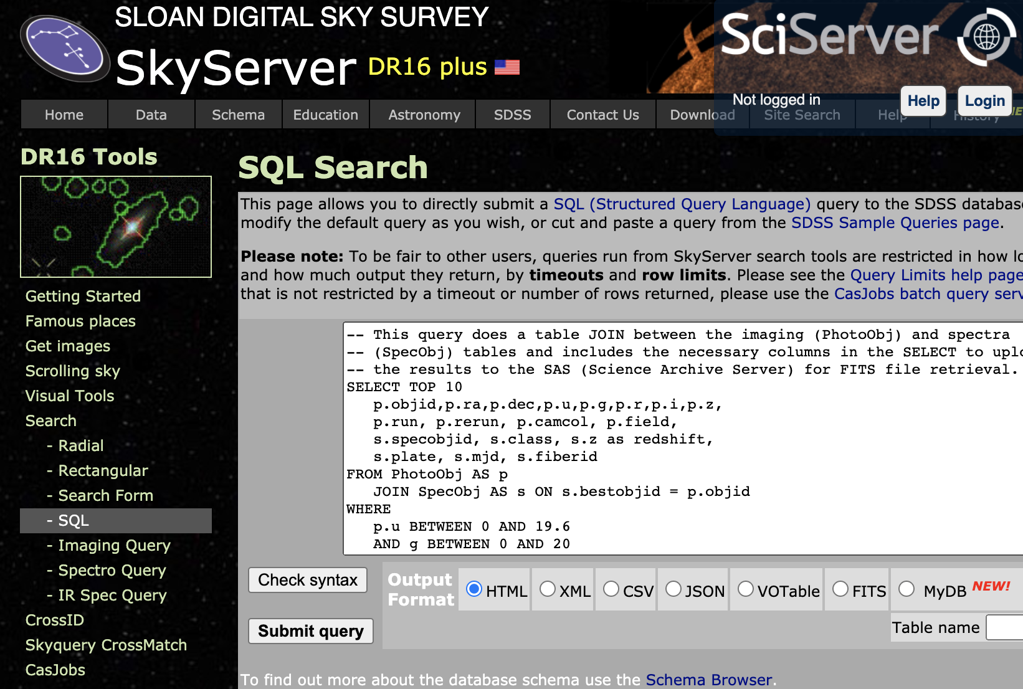Open the Site Search menu item
Viewport: 1023px width, 689px height.
pyautogui.click(x=802, y=115)
